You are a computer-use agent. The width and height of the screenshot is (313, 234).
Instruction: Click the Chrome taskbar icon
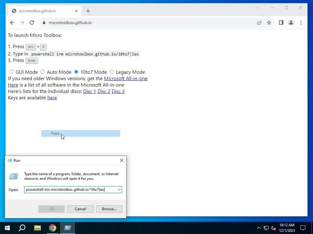pos(53,228)
